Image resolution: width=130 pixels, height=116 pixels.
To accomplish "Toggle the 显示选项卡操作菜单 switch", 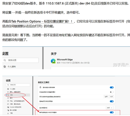I will 112,87.
